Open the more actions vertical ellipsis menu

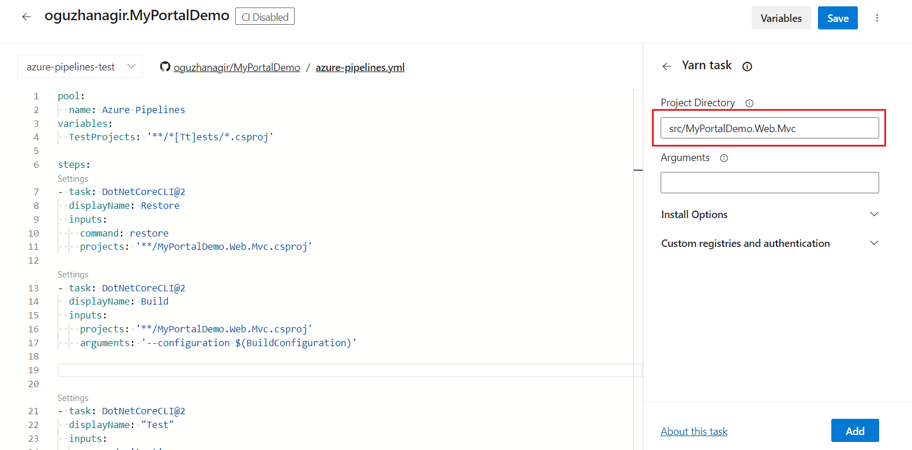(877, 18)
